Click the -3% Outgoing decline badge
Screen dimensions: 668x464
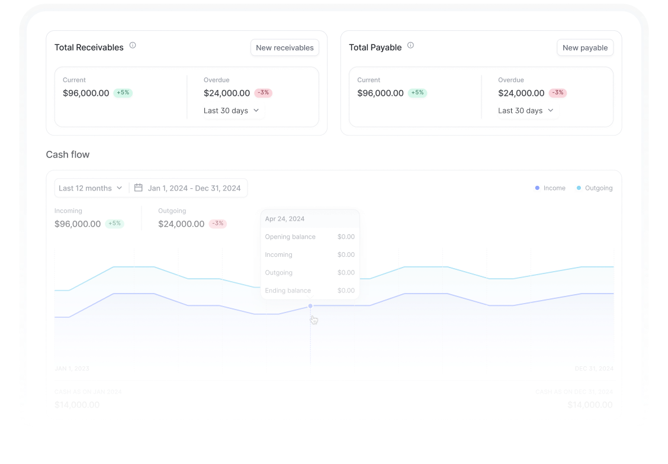click(217, 223)
